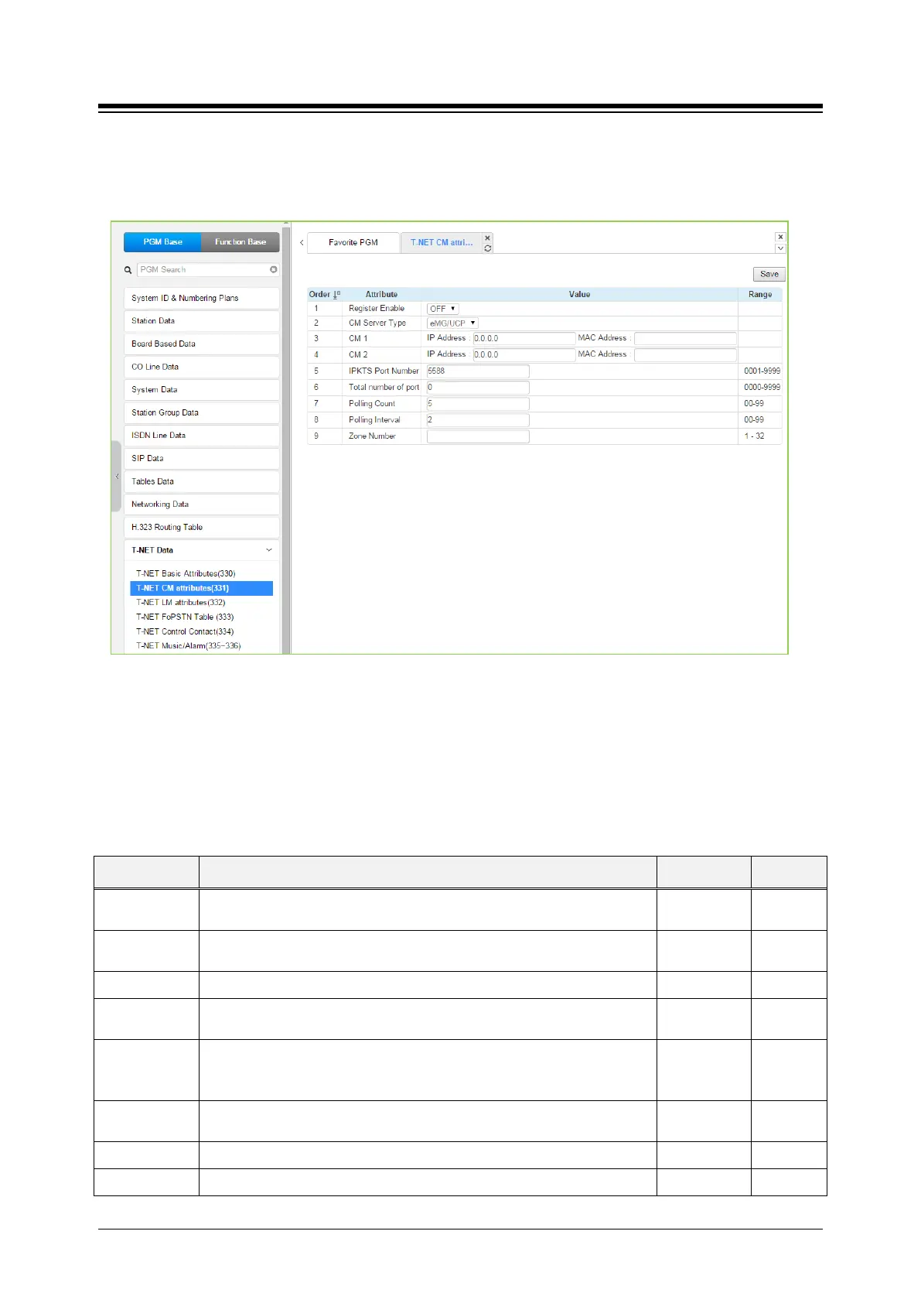
Task: Click the PGM search magnifier icon
Action: click(x=128, y=270)
